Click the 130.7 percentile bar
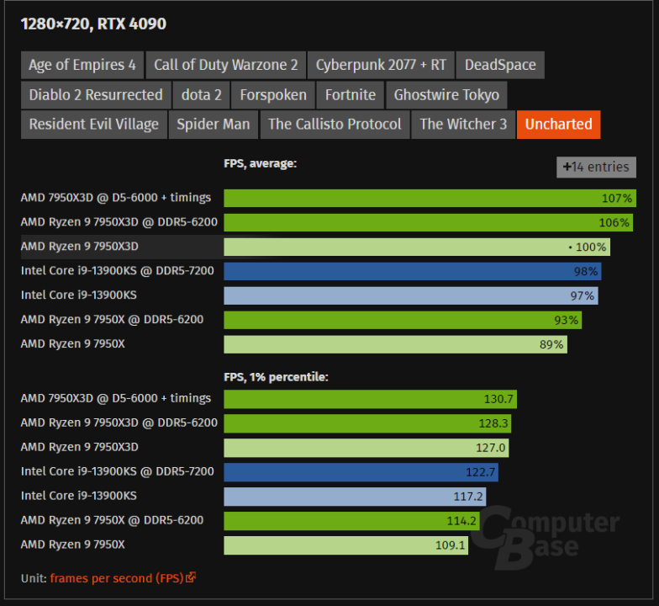The width and height of the screenshot is (659, 606). (370, 399)
